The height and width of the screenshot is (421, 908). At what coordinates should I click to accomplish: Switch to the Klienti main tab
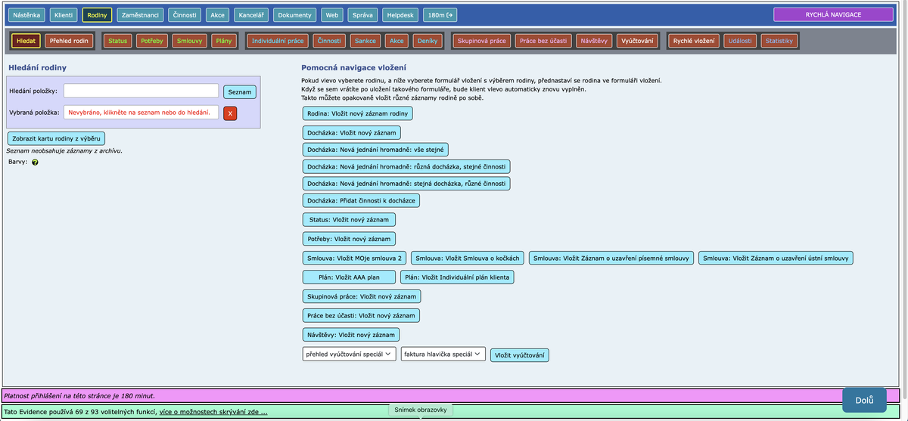pos(64,14)
